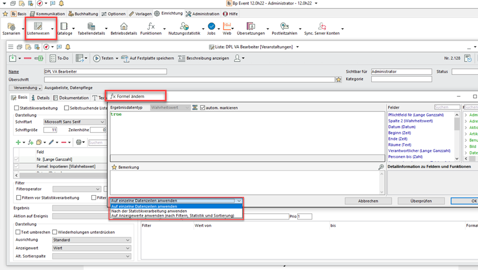The height and width of the screenshot is (270, 478).
Task: Open Tabellendetails in the ribbon
Action: (x=91, y=29)
